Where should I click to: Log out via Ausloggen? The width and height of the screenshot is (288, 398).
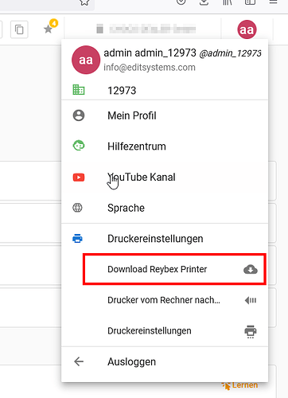coord(165,361)
